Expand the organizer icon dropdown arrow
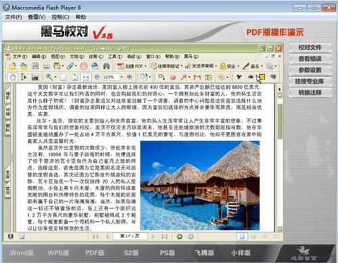The height and width of the screenshot is (263, 338). pos(63,66)
